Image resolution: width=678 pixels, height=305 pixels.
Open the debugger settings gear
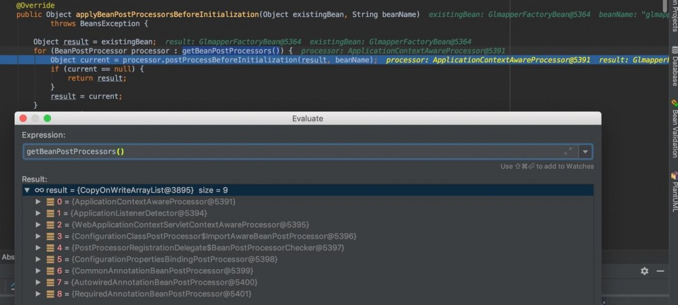pyautogui.click(x=644, y=270)
